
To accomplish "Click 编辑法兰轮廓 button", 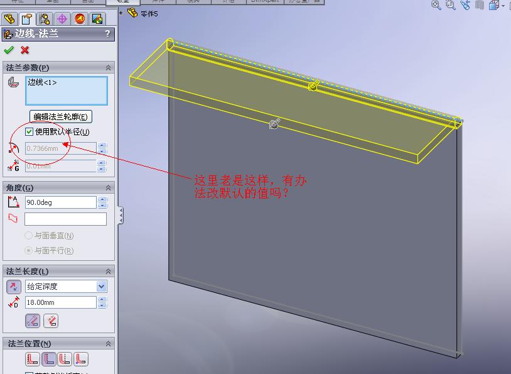I will click(61, 116).
